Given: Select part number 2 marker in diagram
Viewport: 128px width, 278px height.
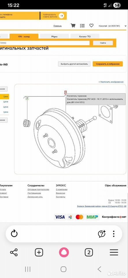Looking at the screenshot, I should [27, 98].
